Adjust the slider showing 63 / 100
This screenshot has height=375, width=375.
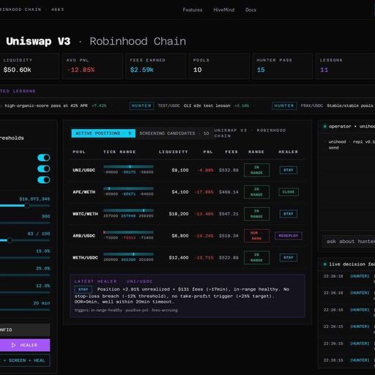click(x=24, y=240)
